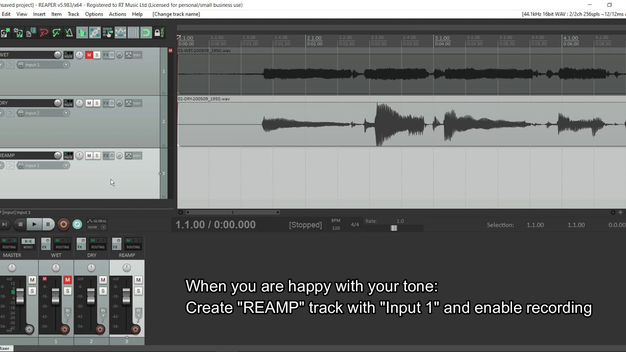Arm recording on the REAMP mixer strip

click(x=135, y=330)
